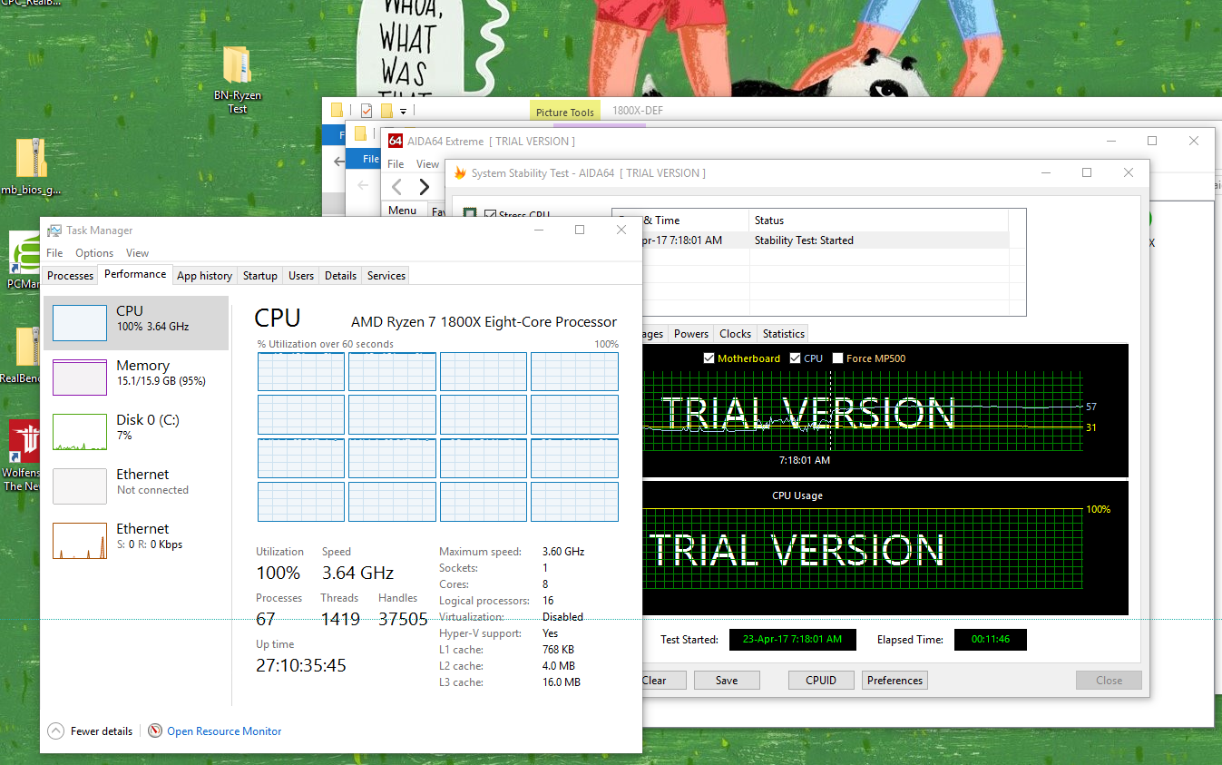
Task: Click the Task Manager title bar icon
Action: click(54, 230)
